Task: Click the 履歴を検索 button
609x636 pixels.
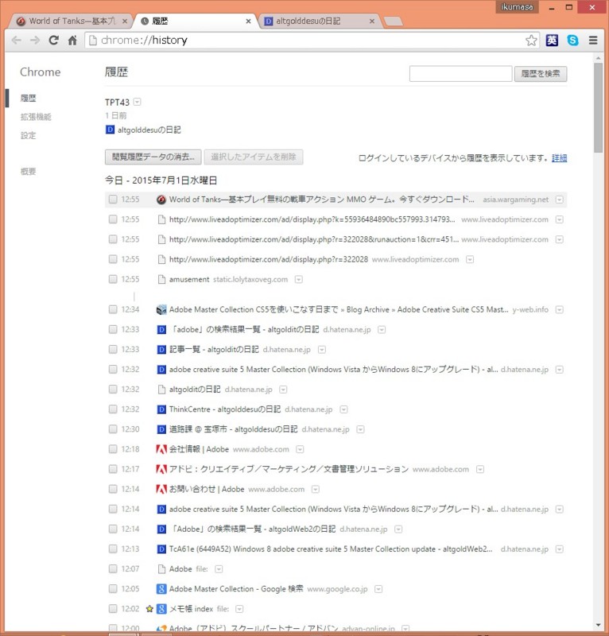Action: [541, 74]
